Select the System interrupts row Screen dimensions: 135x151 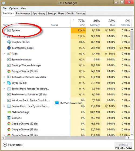coord(66,60)
